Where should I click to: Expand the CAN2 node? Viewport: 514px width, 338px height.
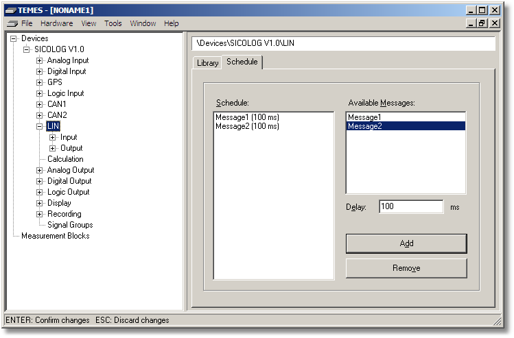coord(39,115)
